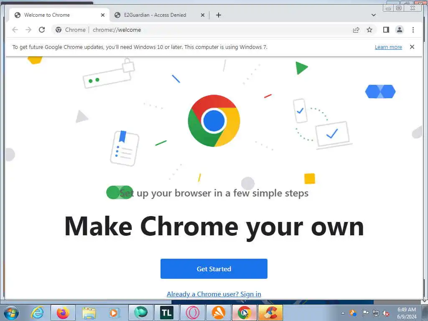Click the forward navigation arrow
Image resolution: width=428 pixels, height=321 pixels.
point(28,30)
